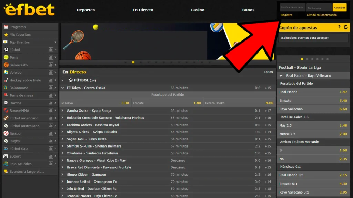Click the star icon for Mis favoritos

(x=6, y=35)
